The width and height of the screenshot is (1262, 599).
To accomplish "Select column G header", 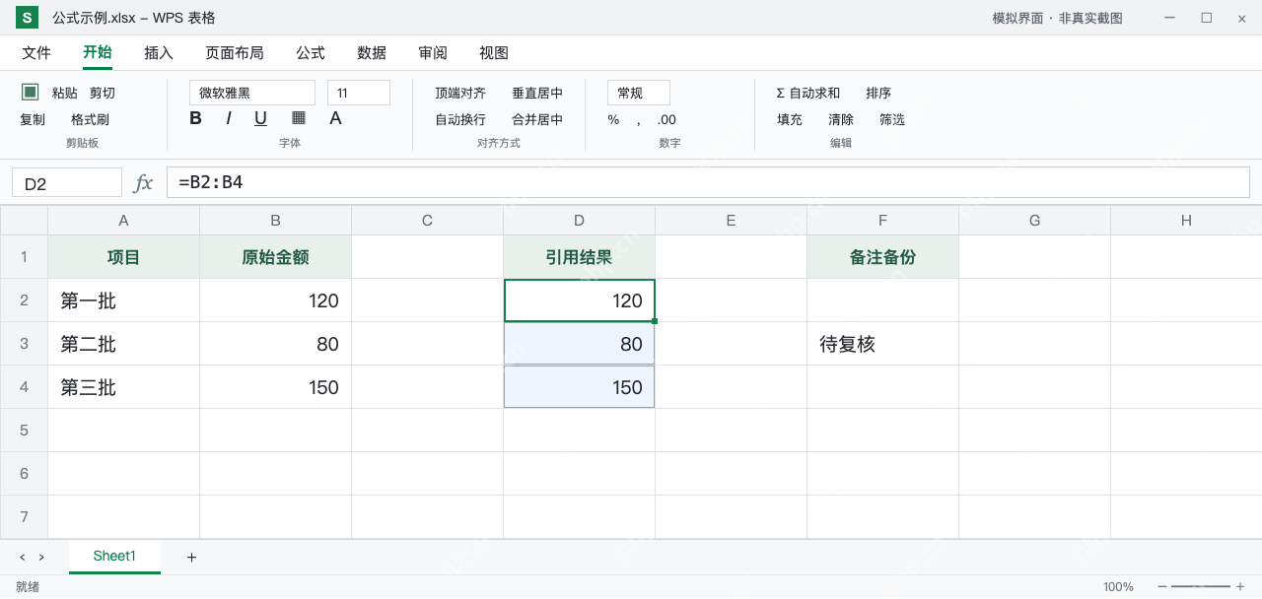I will point(1035,221).
